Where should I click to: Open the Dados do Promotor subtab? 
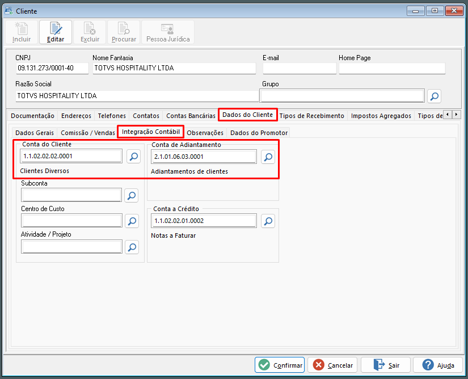pyautogui.click(x=259, y=133)
